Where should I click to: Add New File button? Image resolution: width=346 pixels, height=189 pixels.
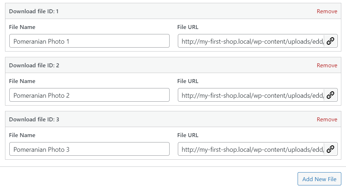319,179
